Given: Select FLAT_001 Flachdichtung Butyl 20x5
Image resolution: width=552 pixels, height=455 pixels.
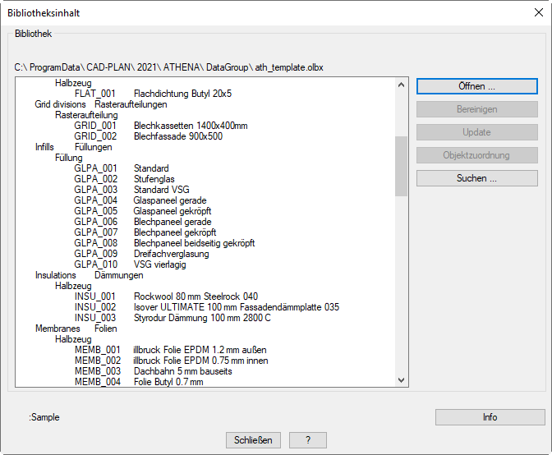Looking at the screenshot, I should tap(153, 94).
